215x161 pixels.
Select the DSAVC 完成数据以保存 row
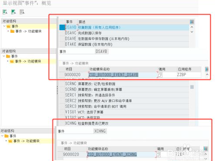pos(124,33)
